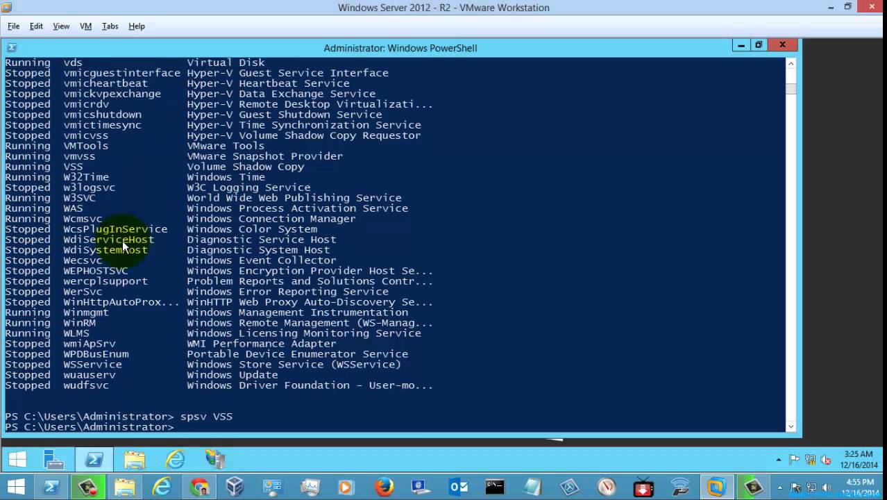Viewport: 887px width, 500px height.
Task: Open Command Prompt from the host taskbar
Action: tap(495, 487)
